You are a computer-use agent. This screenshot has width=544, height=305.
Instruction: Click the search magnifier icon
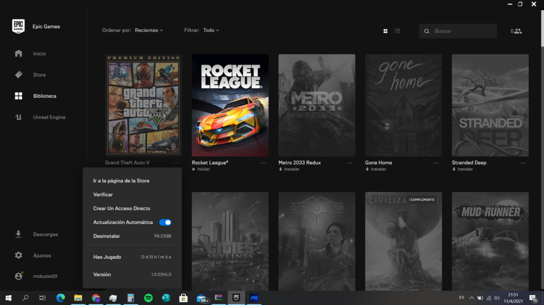click(x=426, y=31)
